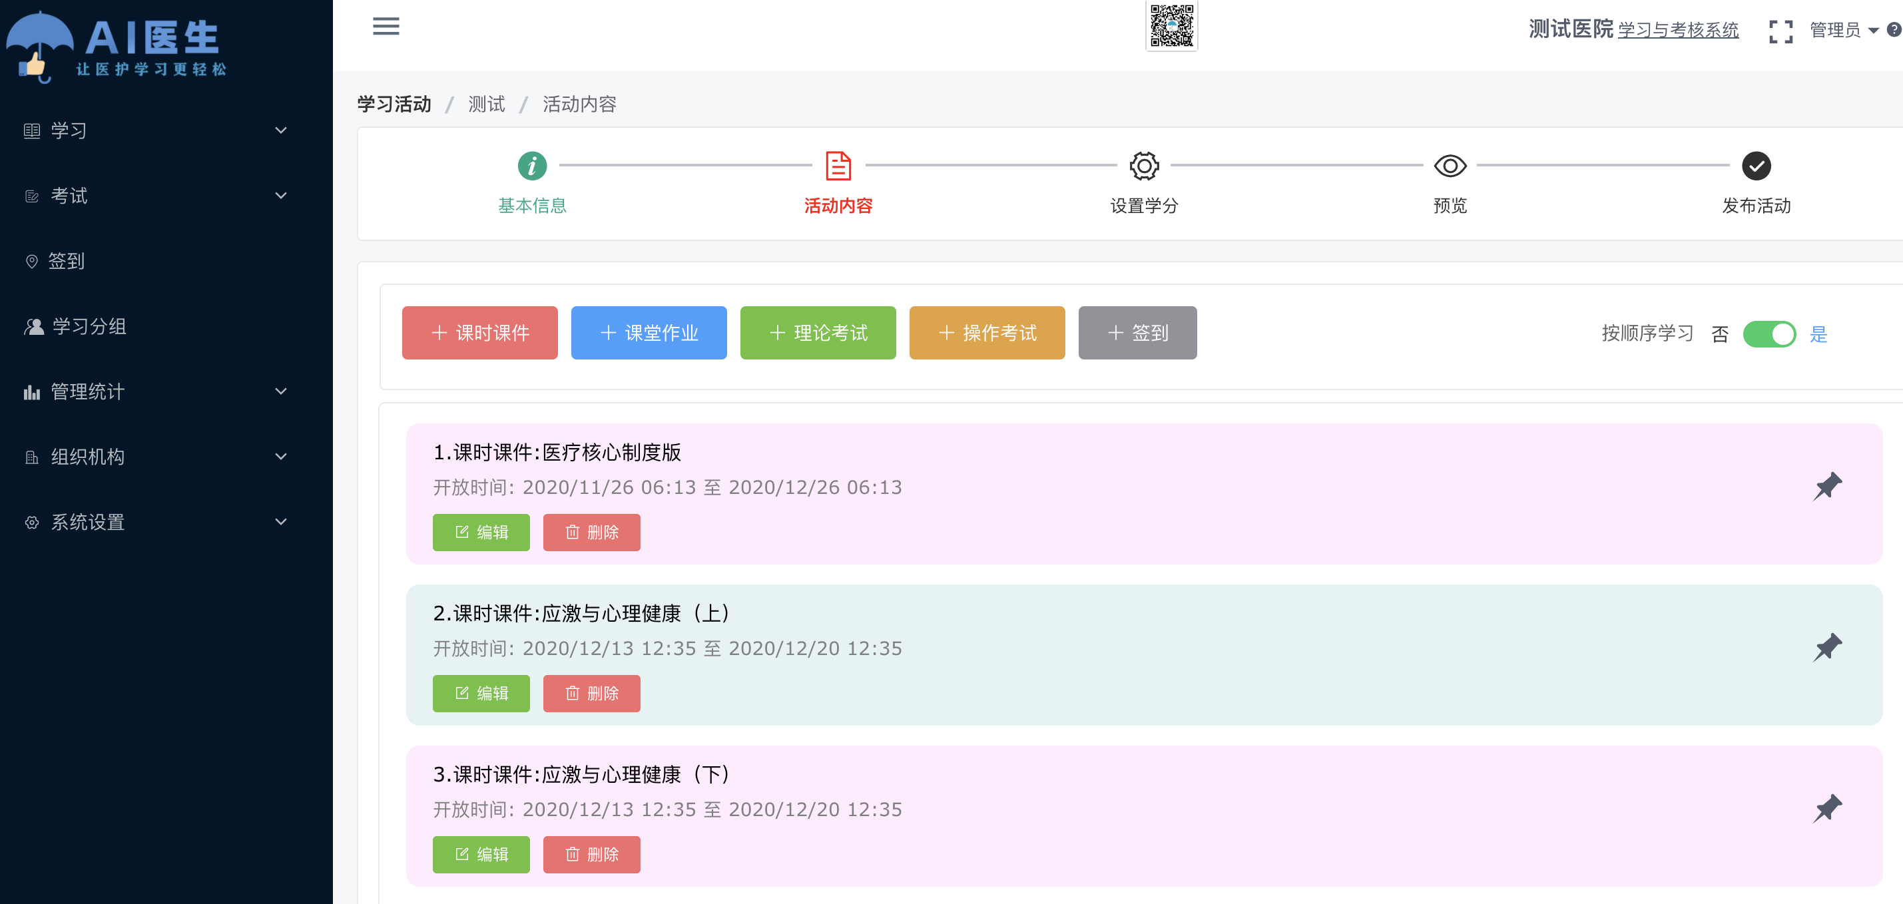Select 是 for sequential learning
The image size is (1903, 904).
tap(1818, 335)
